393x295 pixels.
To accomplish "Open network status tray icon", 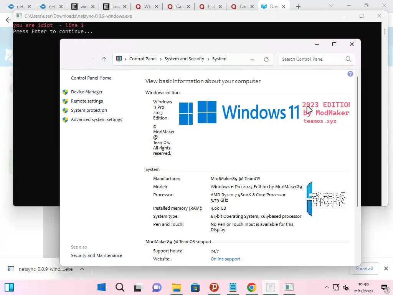I will (336, 287).
